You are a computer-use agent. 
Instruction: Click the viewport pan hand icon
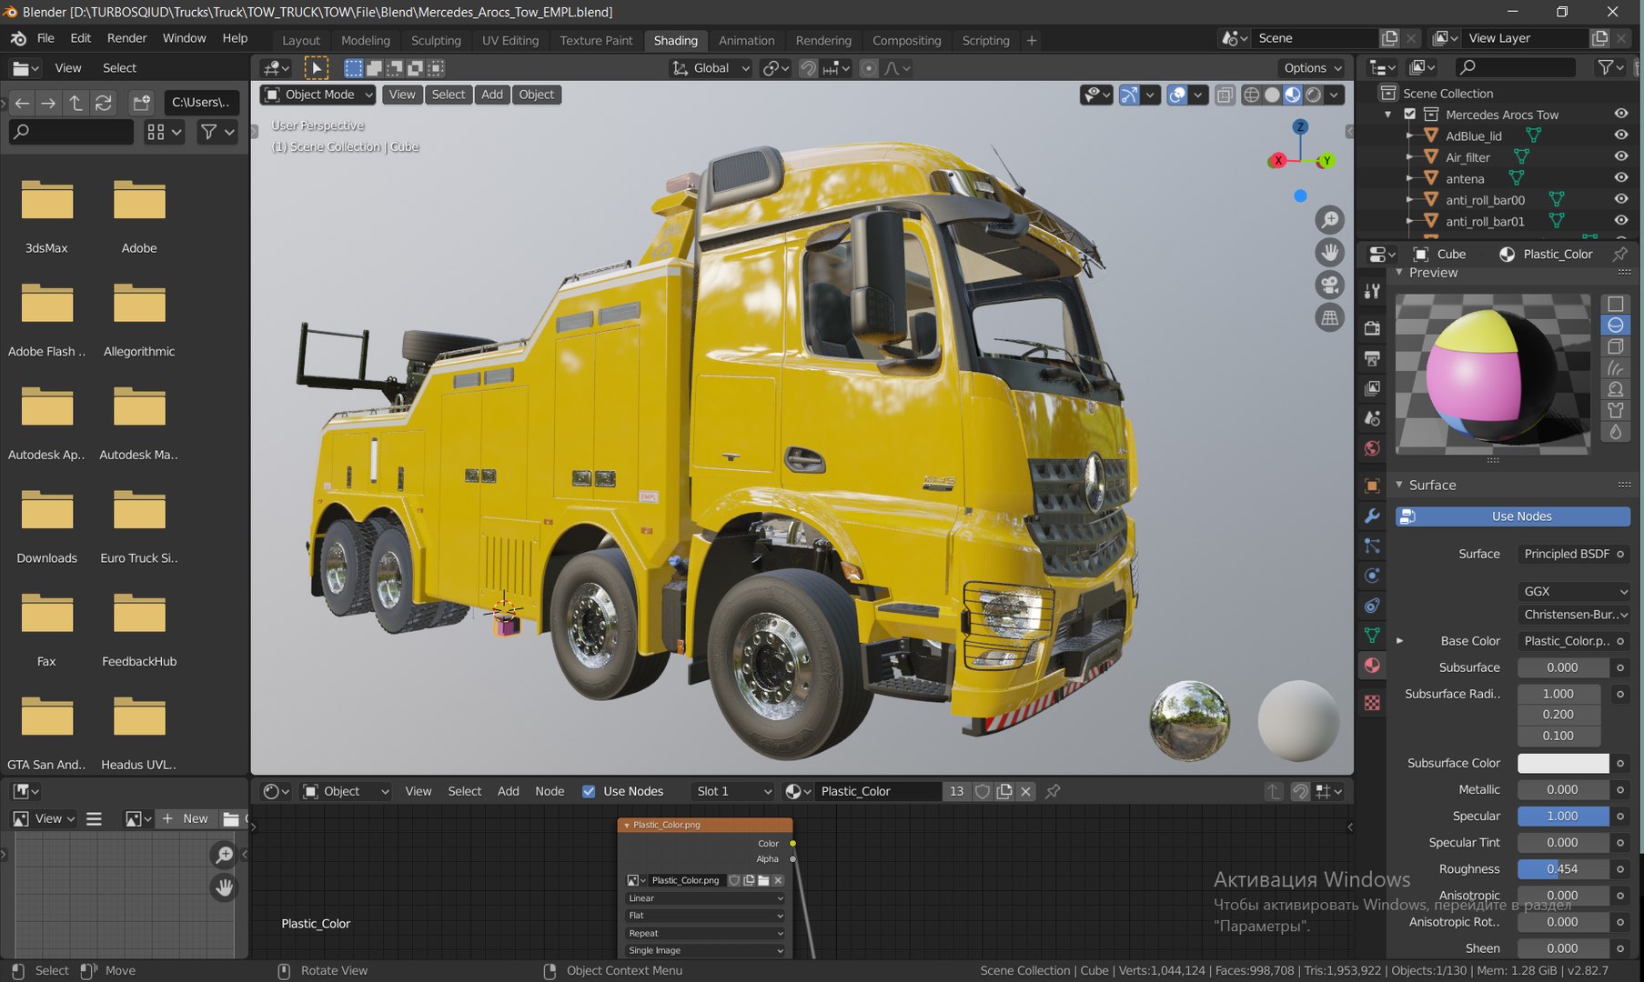pos(1329,253)
